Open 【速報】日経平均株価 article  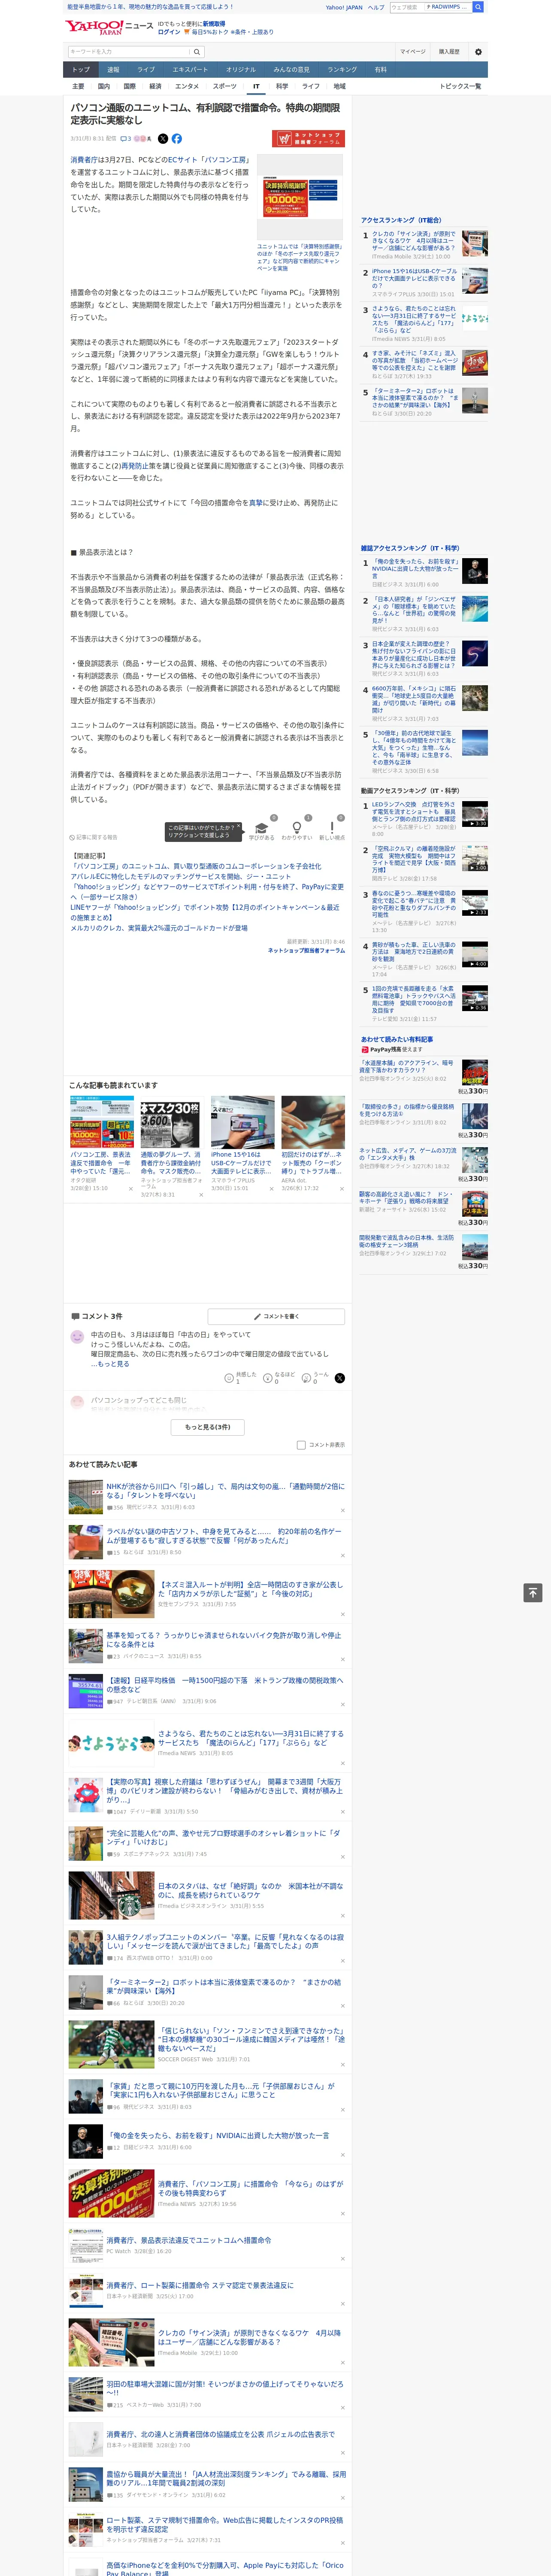click(225, 1685)
